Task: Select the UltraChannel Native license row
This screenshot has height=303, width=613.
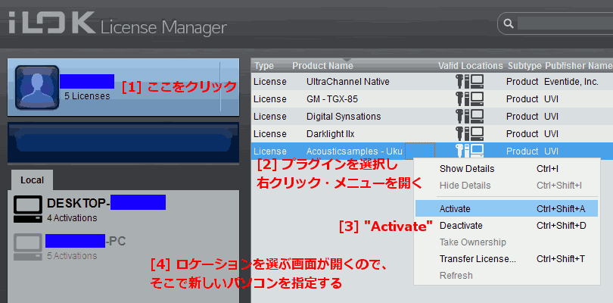Action: (x=431, y=82)
